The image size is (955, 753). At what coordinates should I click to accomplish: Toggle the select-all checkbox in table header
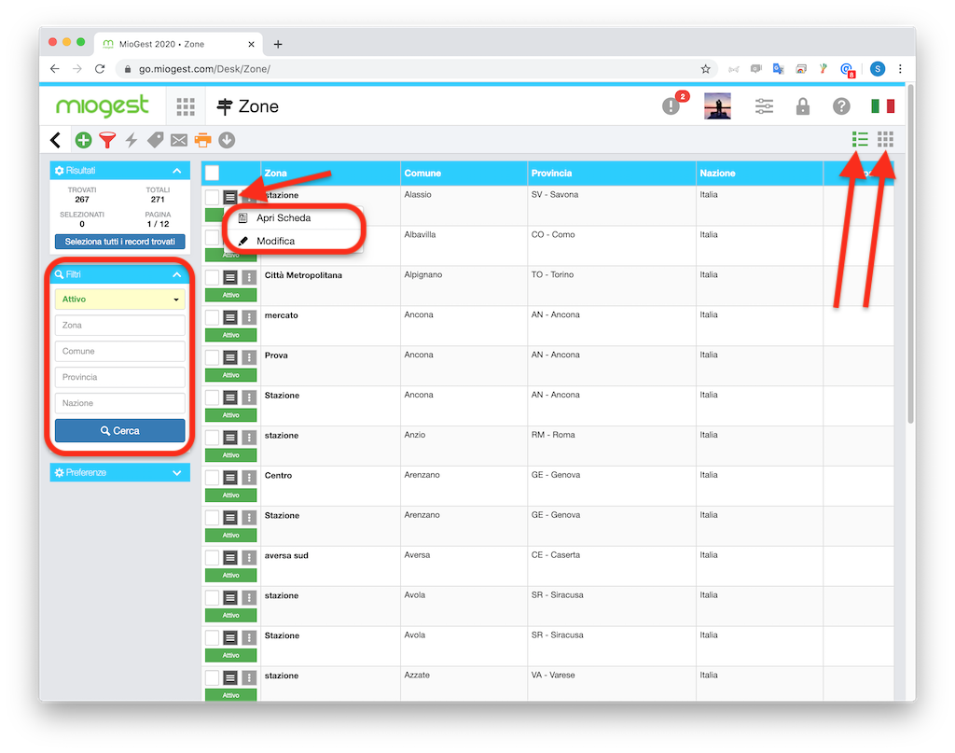click(x=212, y=173)
